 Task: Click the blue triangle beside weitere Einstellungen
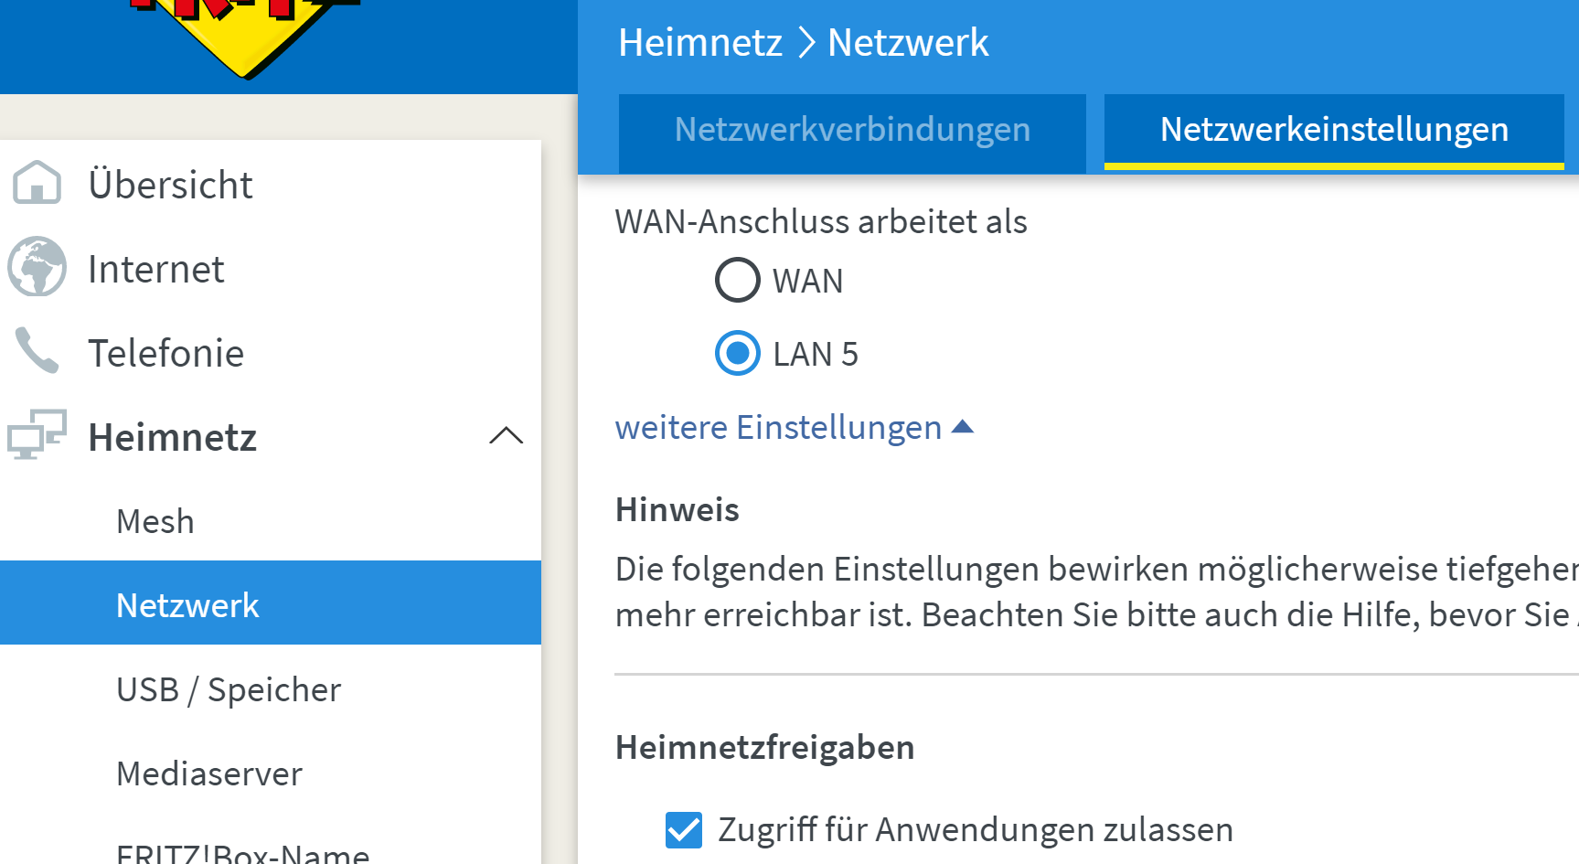(x=963, y=427)
